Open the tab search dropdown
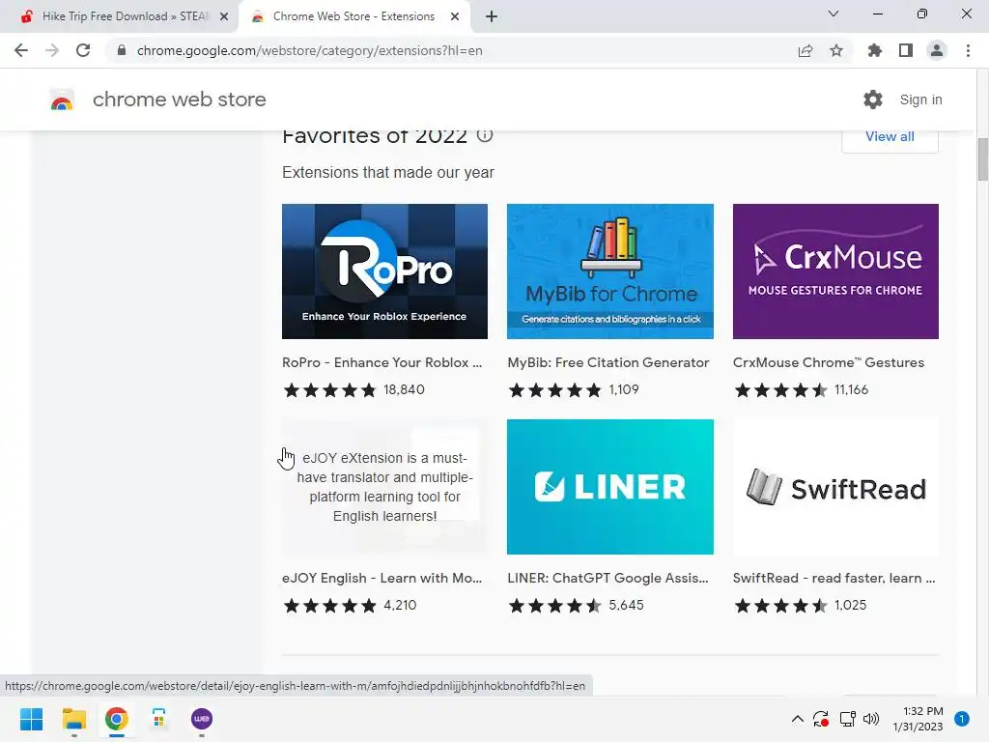989x742 pixels. (x=834, y=14)
